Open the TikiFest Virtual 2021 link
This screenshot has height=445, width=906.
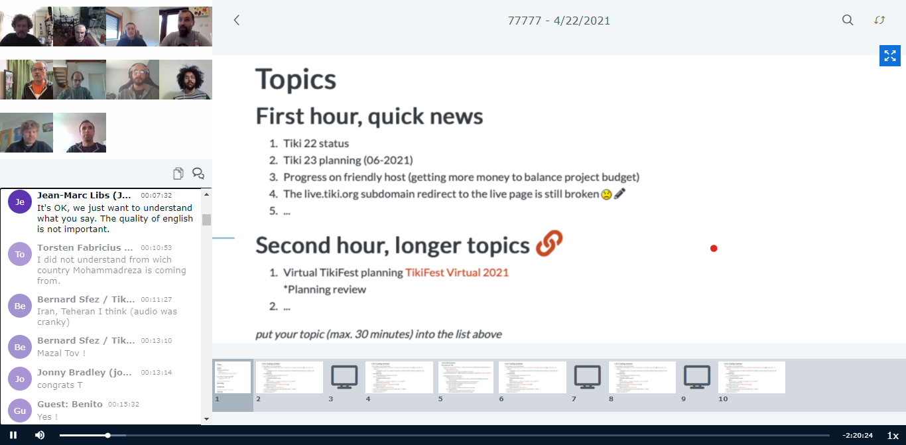[457, 273]
